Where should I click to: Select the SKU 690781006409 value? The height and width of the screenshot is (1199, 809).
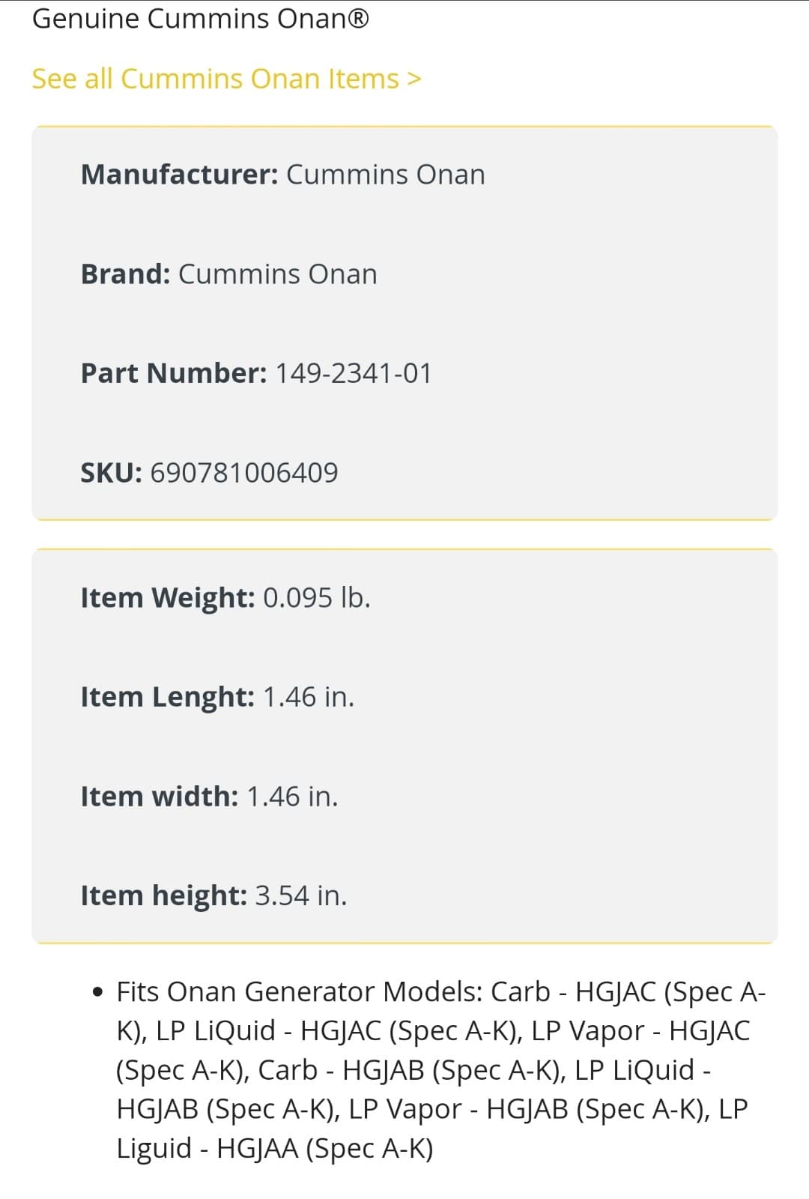click(244, 472)
